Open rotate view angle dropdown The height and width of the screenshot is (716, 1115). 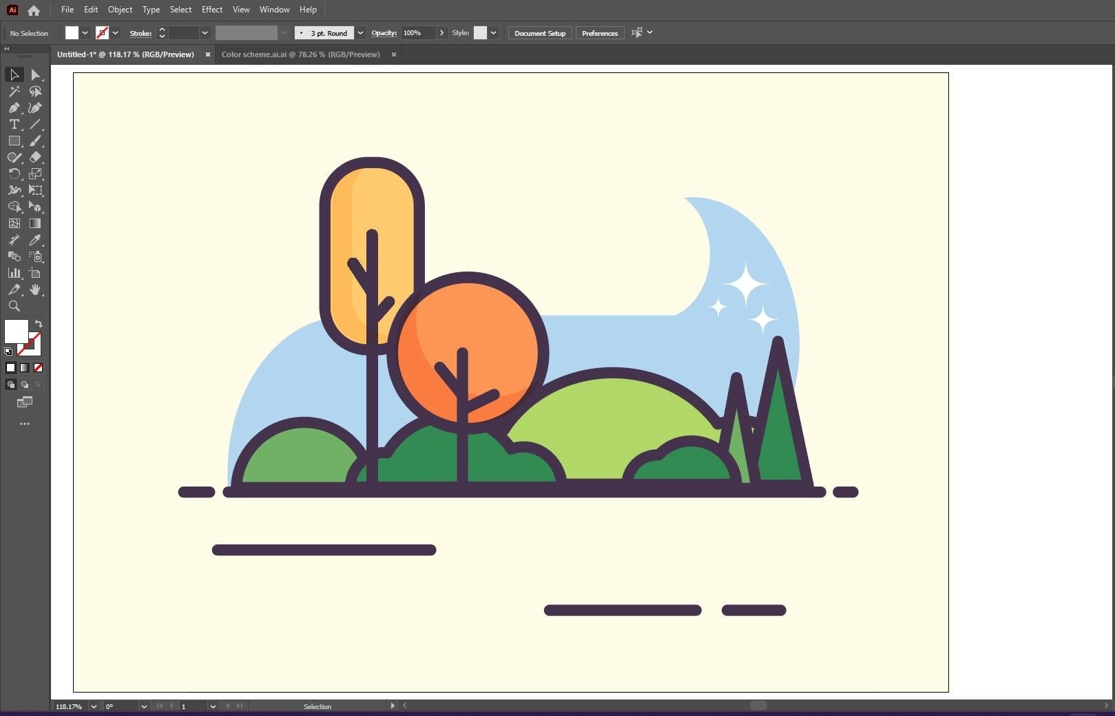pyautogui.click(x=143, y=706)
